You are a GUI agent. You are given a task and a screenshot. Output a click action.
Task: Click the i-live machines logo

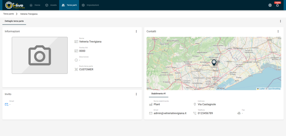(x=15, y=5)
